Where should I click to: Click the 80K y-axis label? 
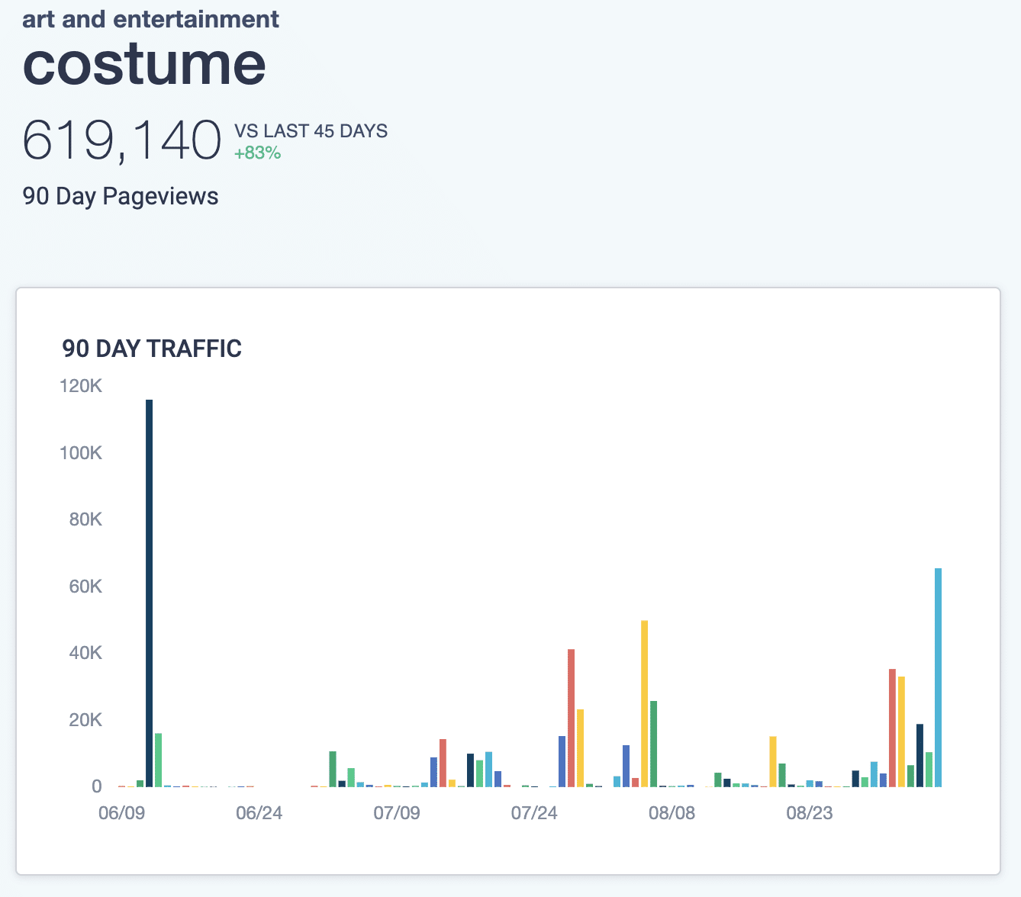[x=85, y=519]
